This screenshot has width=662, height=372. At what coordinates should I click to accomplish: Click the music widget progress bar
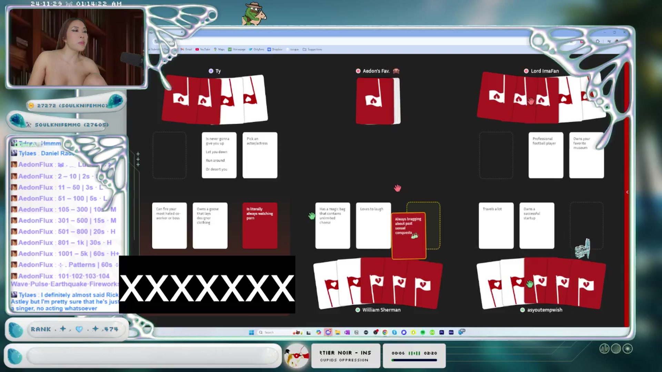coord(414,360)
